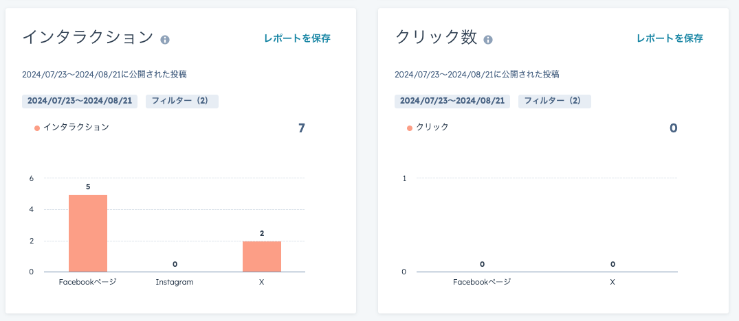Click info icon beside インタラクション title
Image resolution: width=739 pixels, height=321 pixels.
(x=164, y=40)
